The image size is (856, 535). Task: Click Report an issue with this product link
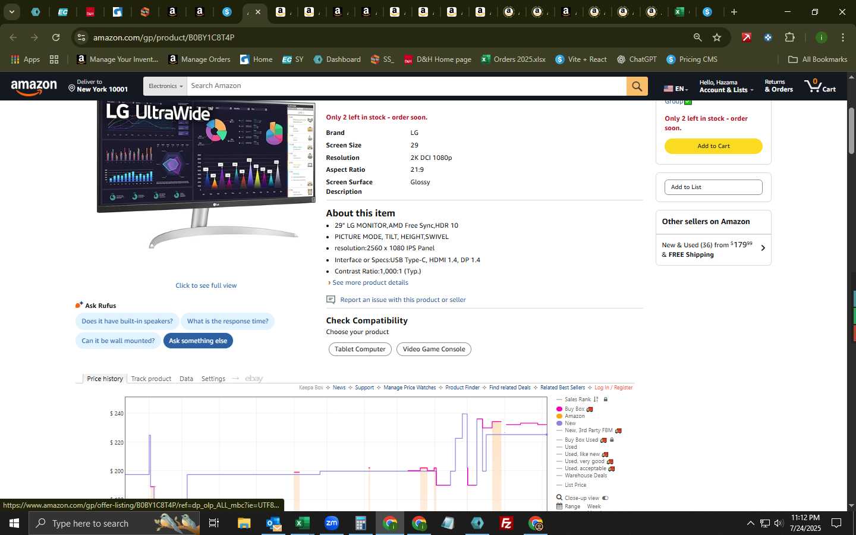[x=402, y=300]
